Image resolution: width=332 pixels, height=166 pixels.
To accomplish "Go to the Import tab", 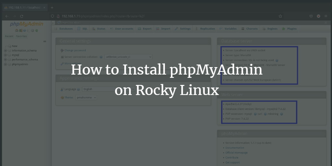I will [x=163, y=29].
